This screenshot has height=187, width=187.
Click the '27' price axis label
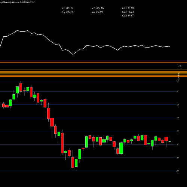178,171
